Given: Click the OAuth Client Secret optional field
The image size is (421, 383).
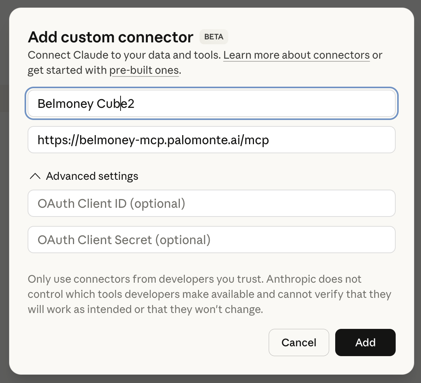Looking at the screenshot, I should 211,240.
